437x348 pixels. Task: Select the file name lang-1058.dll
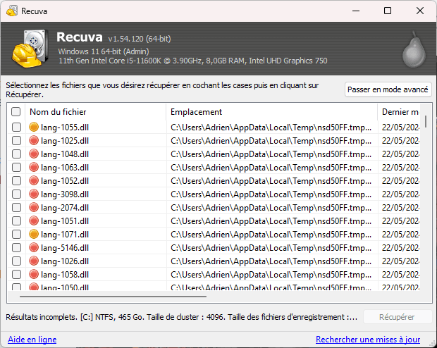click(65, 275)
